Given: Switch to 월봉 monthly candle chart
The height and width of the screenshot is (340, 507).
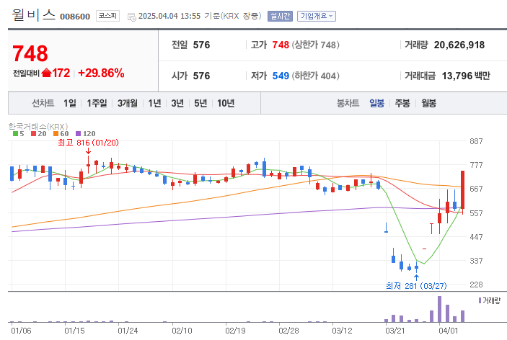Looking at the screenshot, I should pos(429,103).
